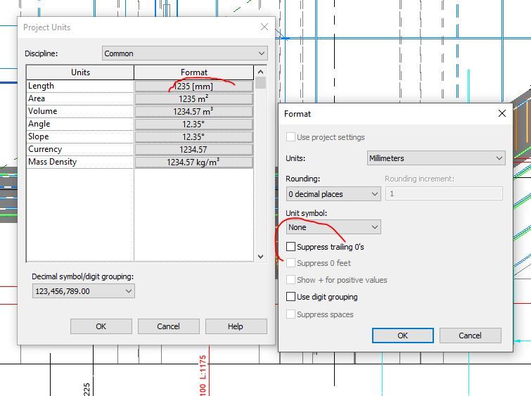The width and height of the screenshot is (531, 396).
Task: Click Cancel in the Format dialog
Action: 470,336
